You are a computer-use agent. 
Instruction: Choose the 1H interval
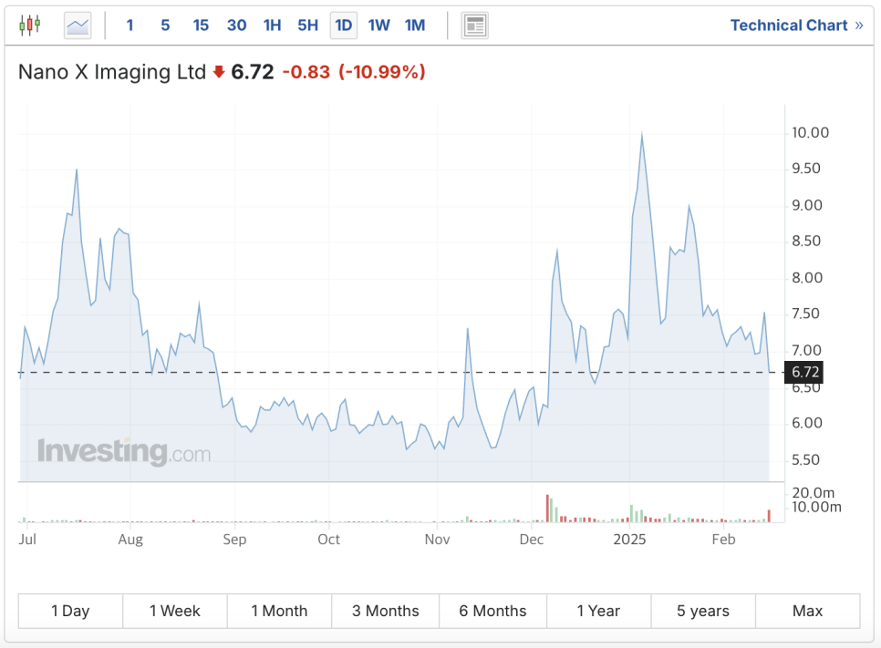[272, 26]
